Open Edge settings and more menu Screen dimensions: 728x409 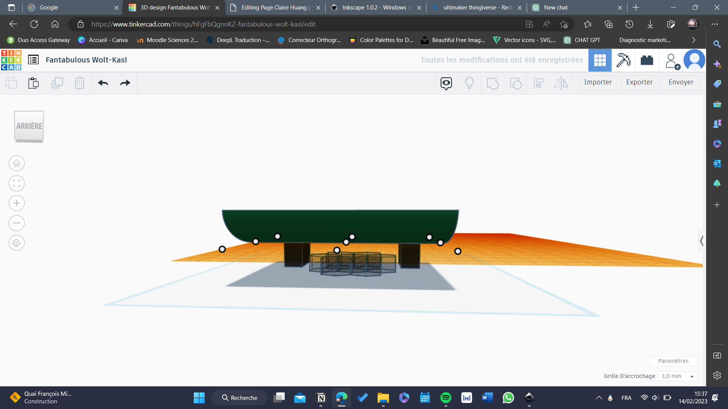[715, 24]
